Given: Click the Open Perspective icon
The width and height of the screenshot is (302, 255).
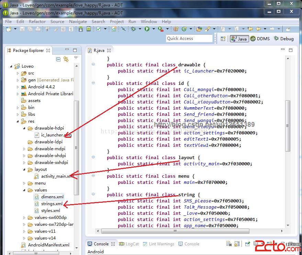Looking at the screenshot, I should pyautogui.click(x=223, y=39).
